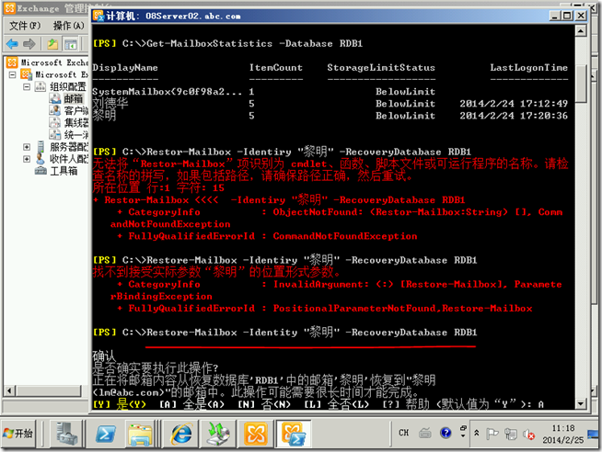Click the green arrows taskbar icon
602x452 pixels.
coord(218,434)
